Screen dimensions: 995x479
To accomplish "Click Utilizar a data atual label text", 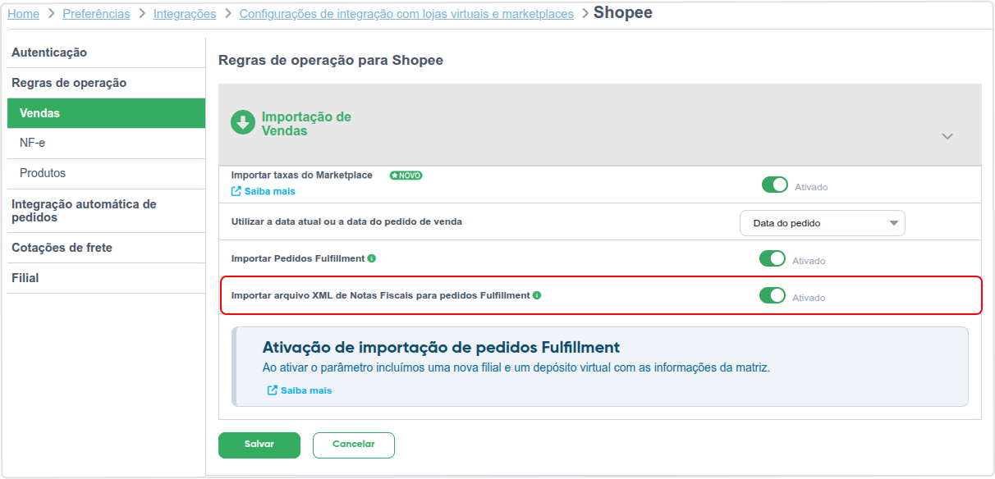I will tap(346, 221).
